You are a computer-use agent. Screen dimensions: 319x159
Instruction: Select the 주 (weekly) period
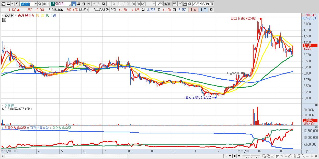pos(78,4)
